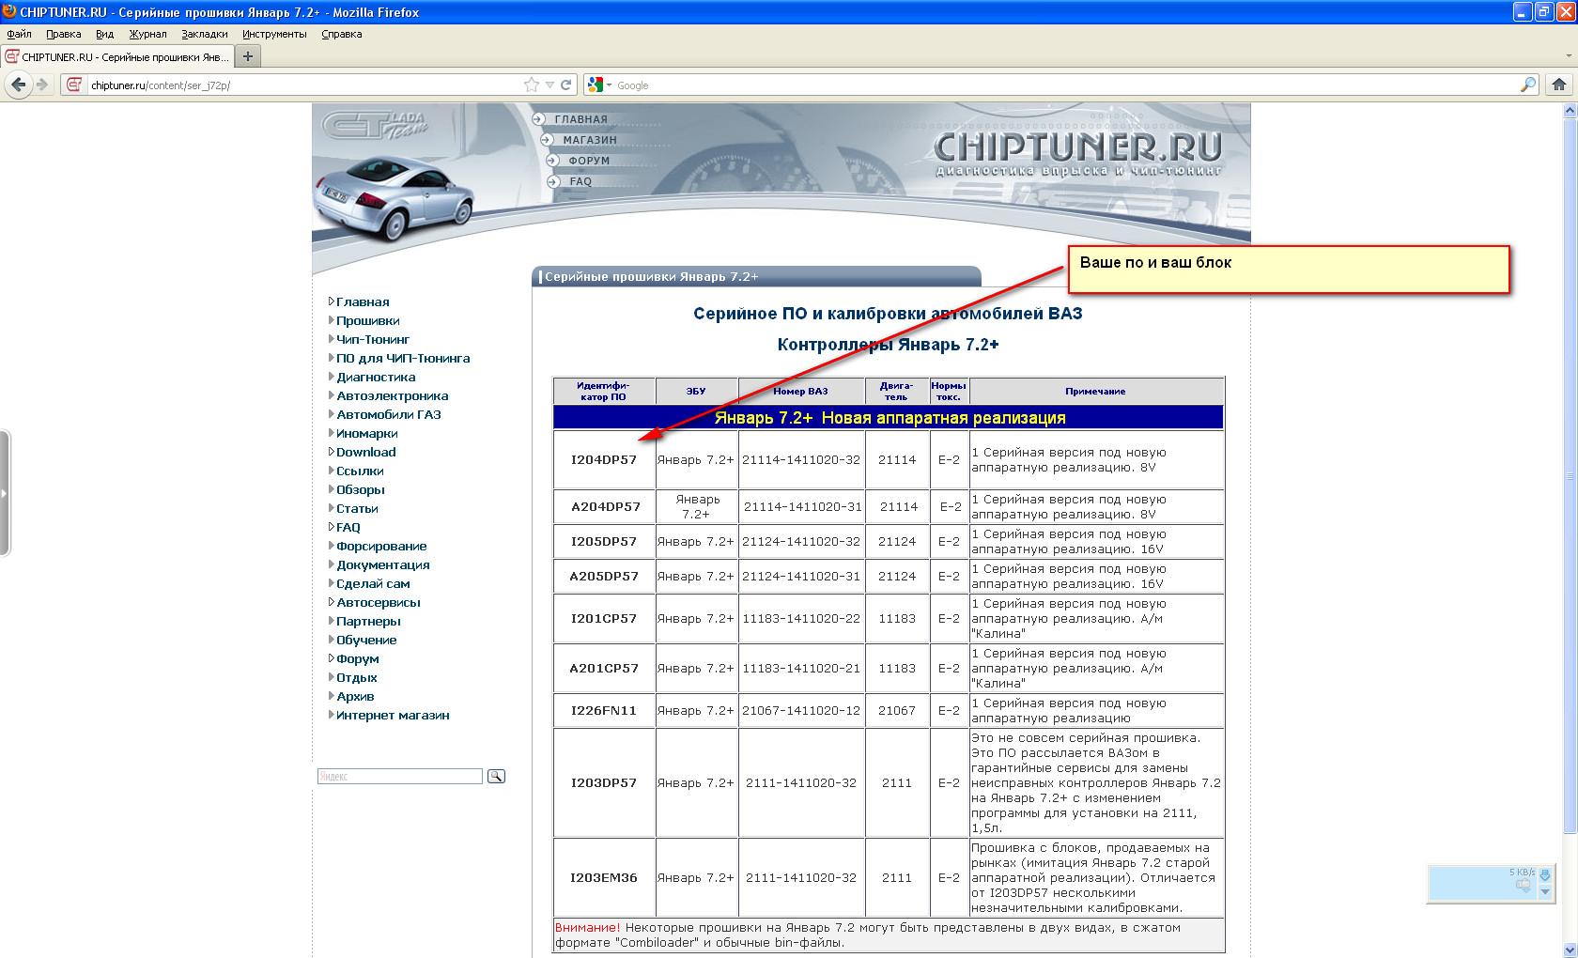Reload the page with the refresh icon
Image resolution: width=1578 pixels, height=958 pixels.
566,85
